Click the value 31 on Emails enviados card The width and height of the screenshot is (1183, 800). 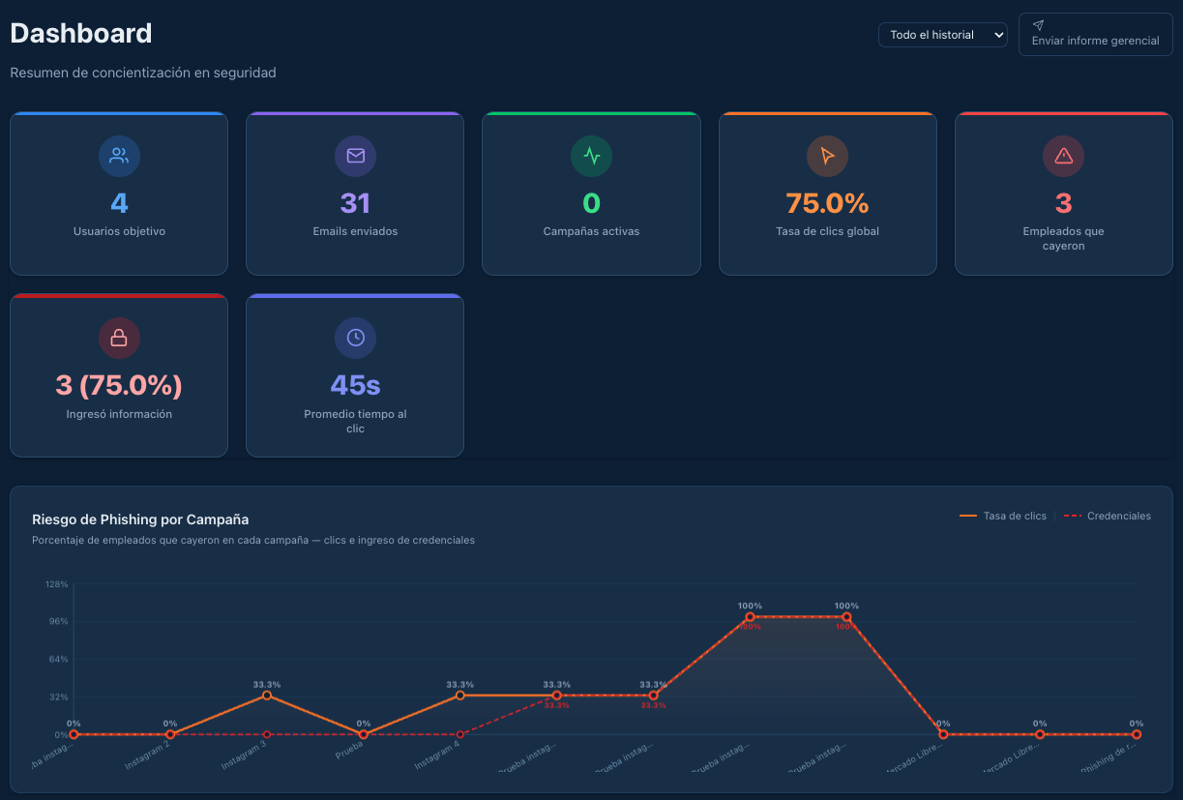(x=355, y=203)
